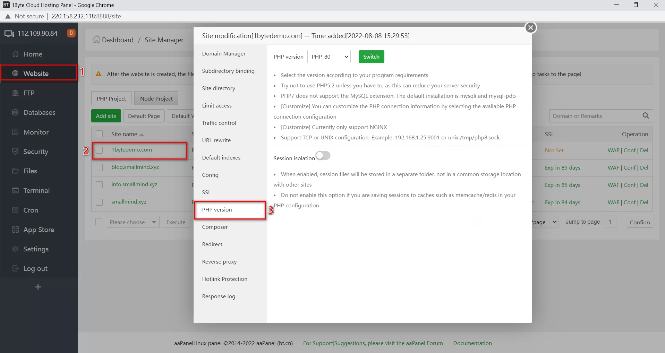
Task: Click the Log out icon
Action: 15,268
